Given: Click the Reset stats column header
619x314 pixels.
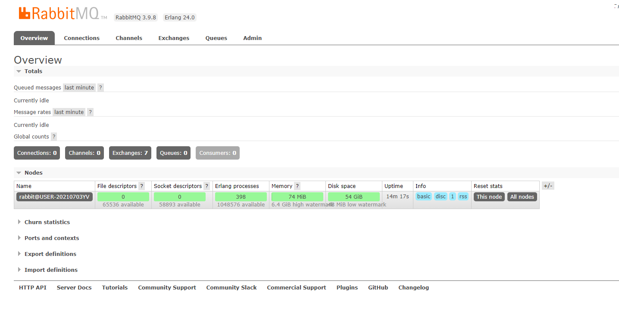Looking at the screenshot, I should tap(488, 186).
